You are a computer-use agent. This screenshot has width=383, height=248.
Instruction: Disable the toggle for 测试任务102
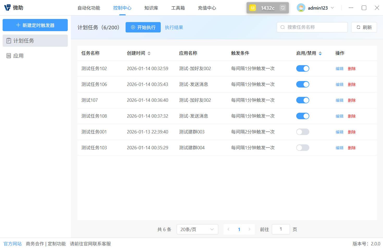(302, 68)
